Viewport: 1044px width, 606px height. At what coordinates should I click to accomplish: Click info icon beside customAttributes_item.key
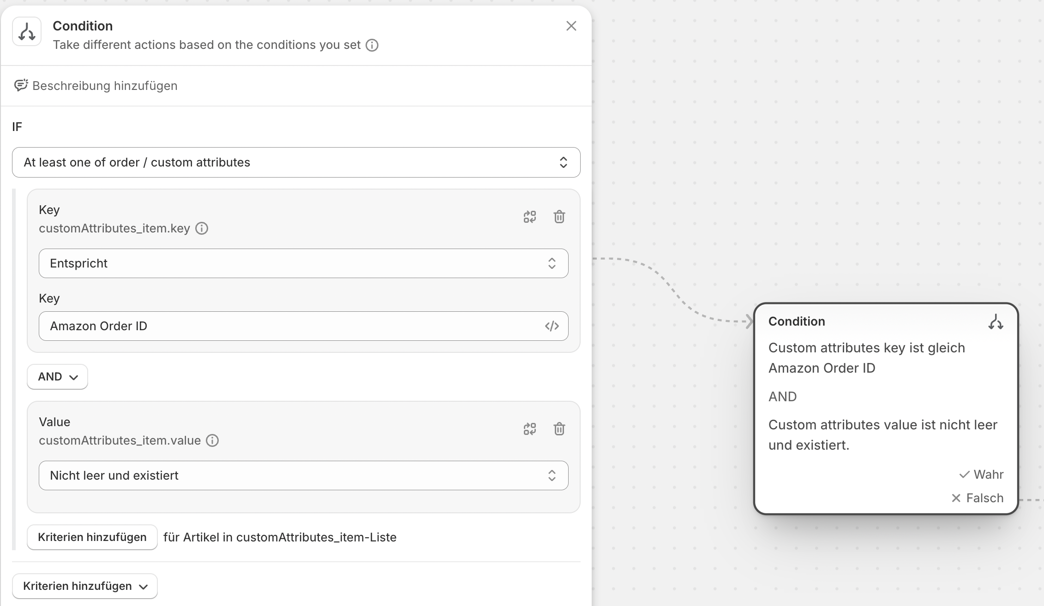click(202, 228)
